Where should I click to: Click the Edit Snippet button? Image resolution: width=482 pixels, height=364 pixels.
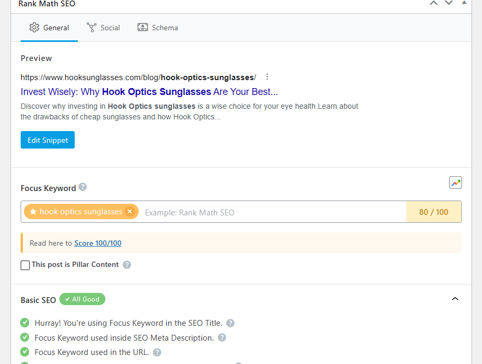(48, 140)
